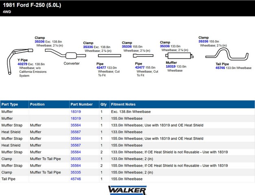Image resolution: width=255 pixels, height=195 pixels.
Task: Click the Qty column header
Action: click(x=105, y=104)
